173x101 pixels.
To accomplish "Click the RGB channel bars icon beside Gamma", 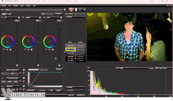I will 23,18.
